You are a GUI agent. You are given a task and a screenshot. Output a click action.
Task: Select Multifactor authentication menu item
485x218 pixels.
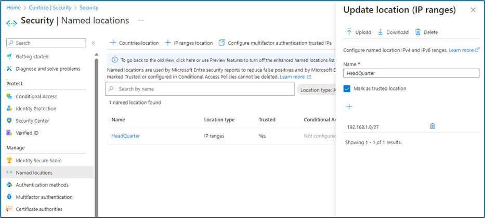pos(44,197)
